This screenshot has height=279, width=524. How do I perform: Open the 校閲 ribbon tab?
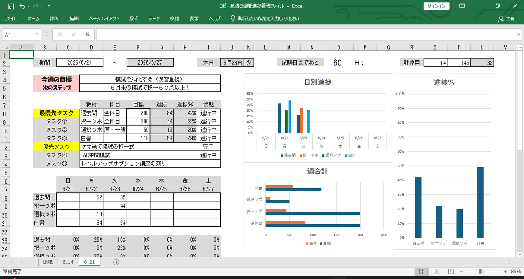(174, 19)
